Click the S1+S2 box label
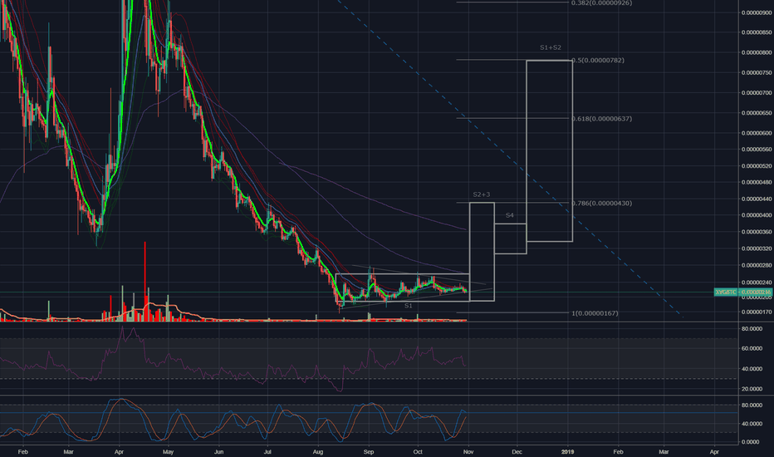The image size is (774, 457). (x=551, y=47)
